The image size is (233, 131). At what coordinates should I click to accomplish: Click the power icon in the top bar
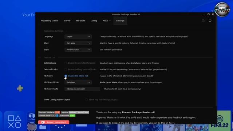[x=210, y=21]
